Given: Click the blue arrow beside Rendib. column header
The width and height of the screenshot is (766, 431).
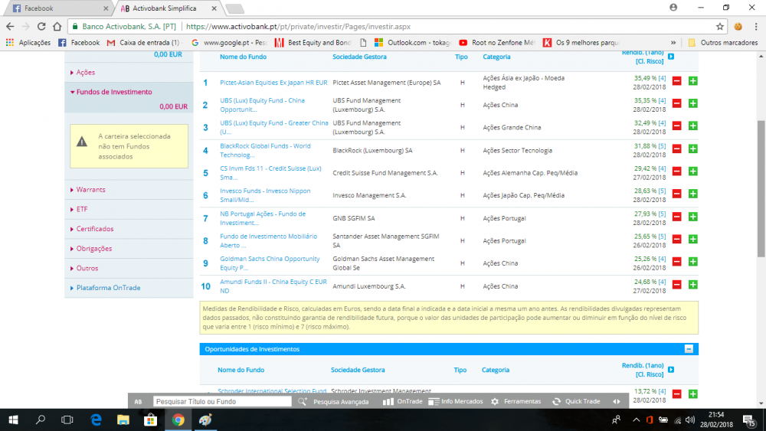Looking at the screenshot, I should [x=671, y=57].
